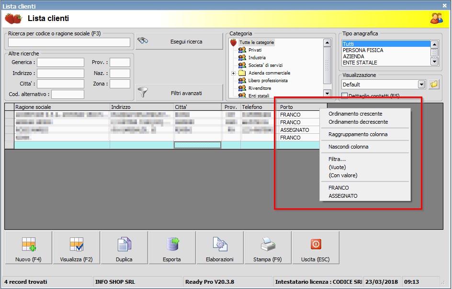This screenshot has width=452, height=289.
Task: Click the Nuovo (F4) button
Action: point(29,247)
